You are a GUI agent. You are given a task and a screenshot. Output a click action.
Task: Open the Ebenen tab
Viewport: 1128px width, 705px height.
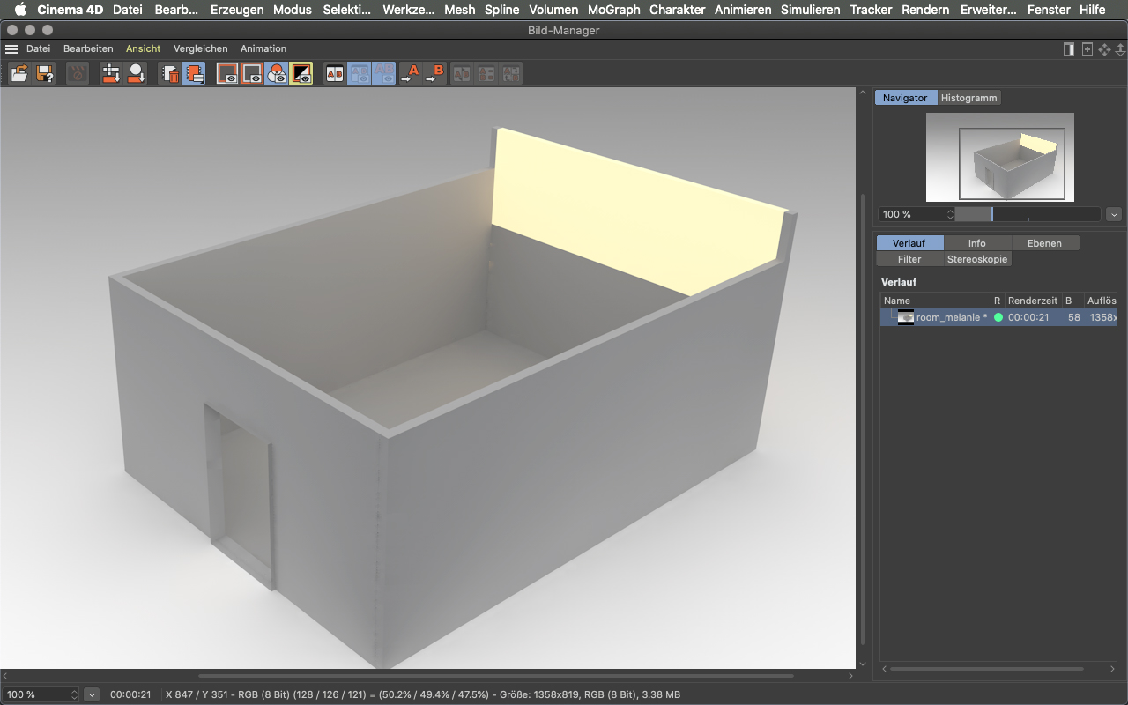point(1044,243)
